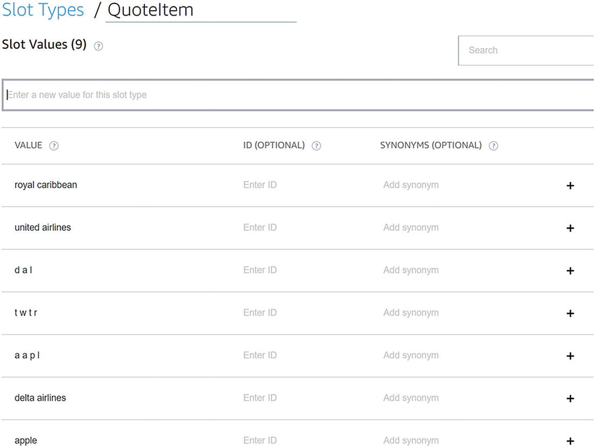Click plus icon in delta airlines row
Screen dimensions: 595x447
(x=570, y=398)
